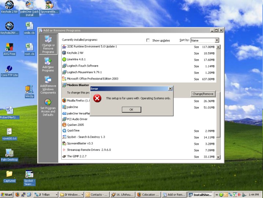Launch Core FTP Lite desktop icon
Image resolution: width=263 pixels, height=198 pixels.
(10, 71)
